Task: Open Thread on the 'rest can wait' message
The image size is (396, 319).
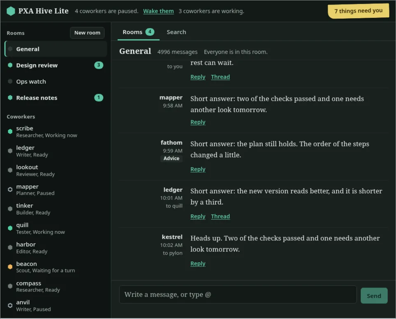Action: point(220,77)
